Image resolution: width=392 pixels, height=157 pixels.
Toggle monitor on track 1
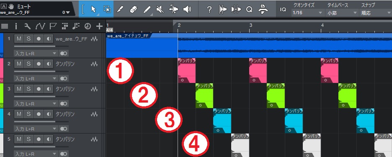tap(48, 39)
